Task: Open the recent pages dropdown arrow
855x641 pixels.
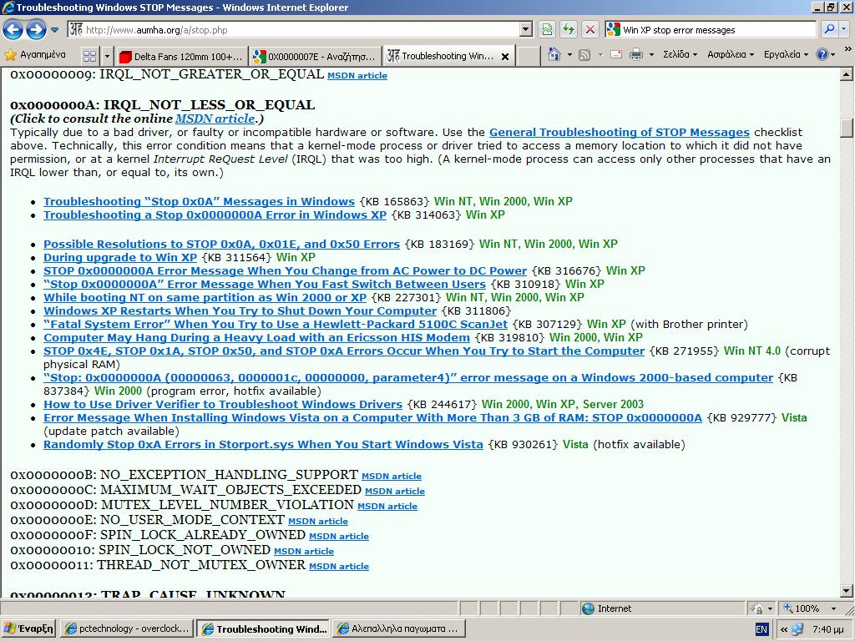Action: coord(54,30)
